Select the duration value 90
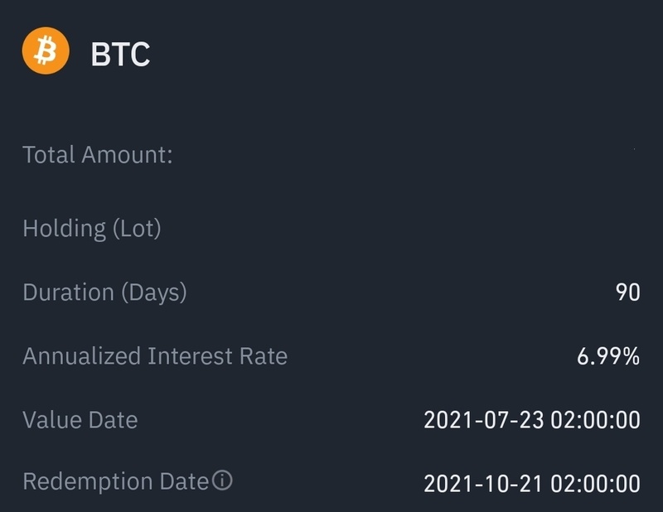This screenshot has height=512, width=663. click(627, 292)
